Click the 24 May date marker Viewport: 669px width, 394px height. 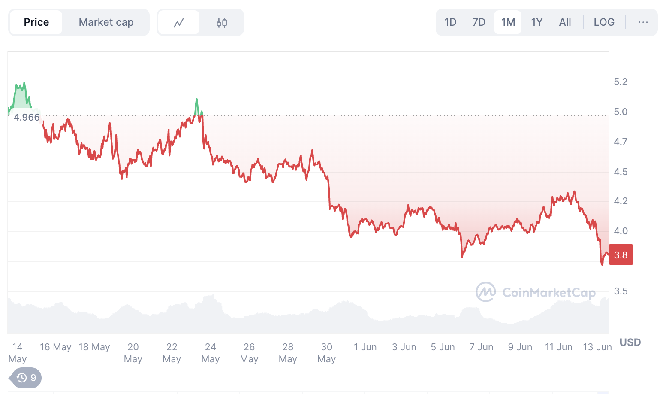210,352
